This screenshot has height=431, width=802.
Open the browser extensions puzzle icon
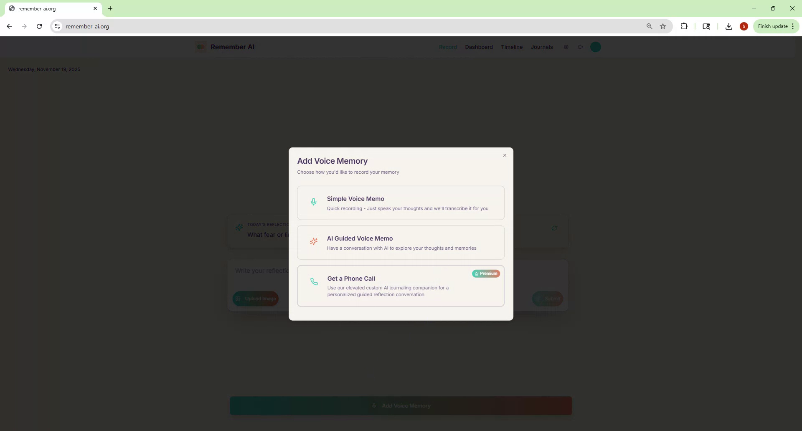[684, 26]
